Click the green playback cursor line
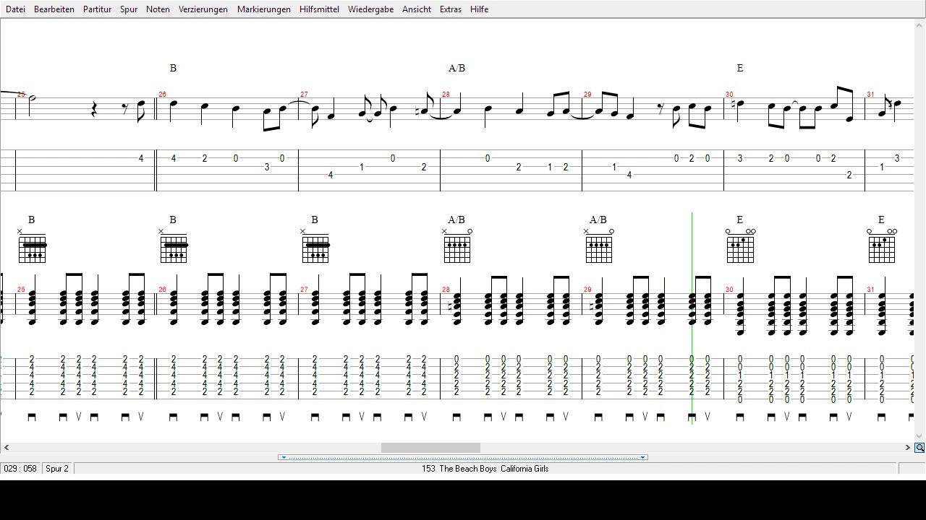 click(692, 318)
